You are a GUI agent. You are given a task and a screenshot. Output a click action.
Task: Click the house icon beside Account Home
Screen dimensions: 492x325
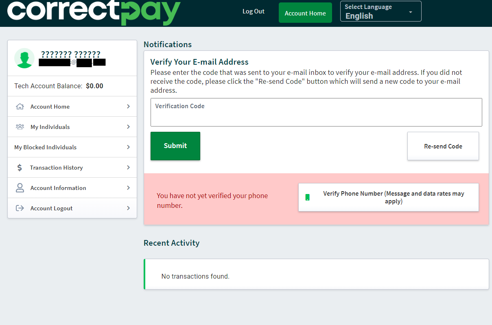click(x=20, y=107)
